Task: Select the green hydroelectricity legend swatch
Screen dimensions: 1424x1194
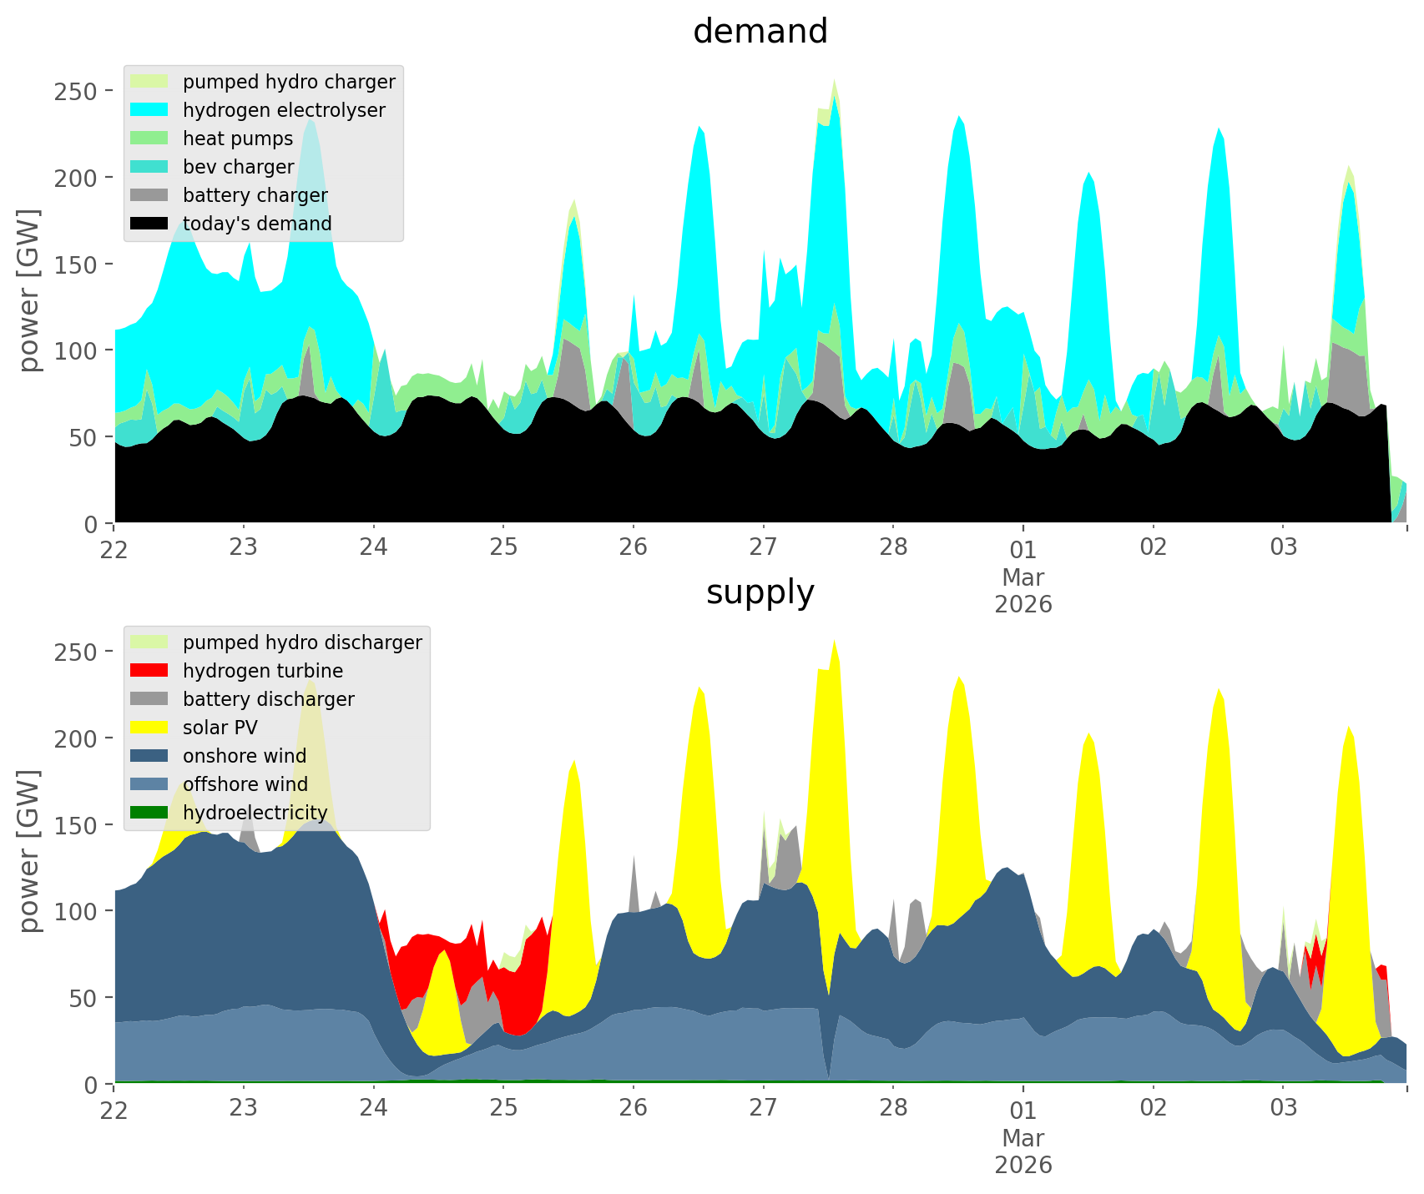Action: click(x=150, y=813)
